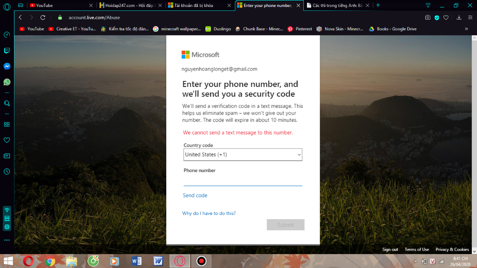Open GX Corner gamepad tab
Viewport: 477px width, 268px height.
point(20,5)
